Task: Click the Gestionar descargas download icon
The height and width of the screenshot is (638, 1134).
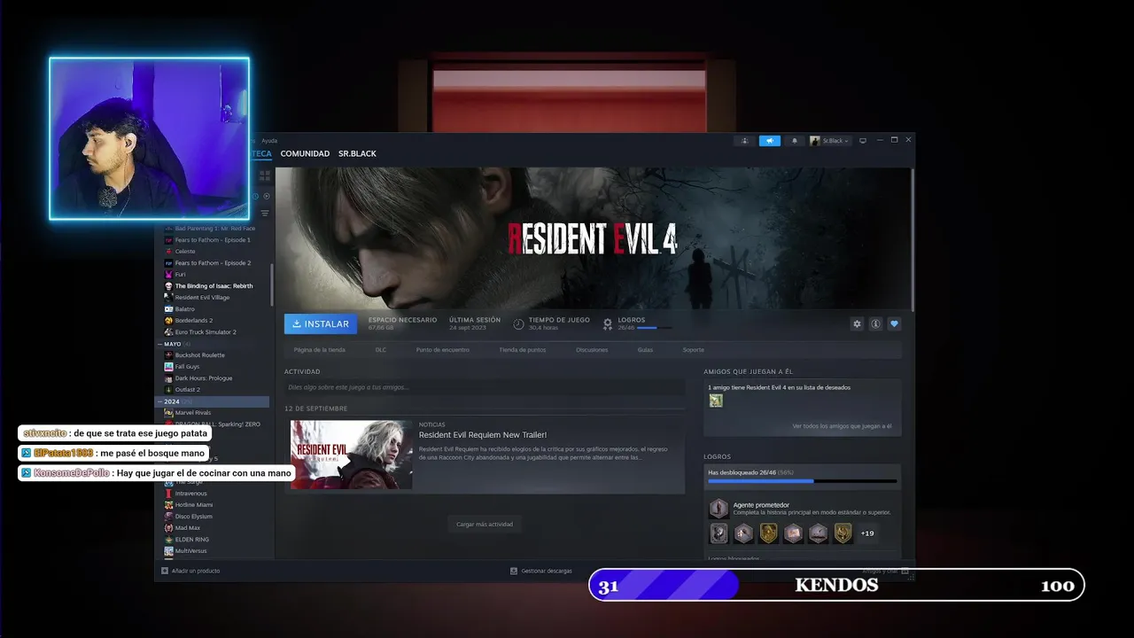Action: (514, 571)
